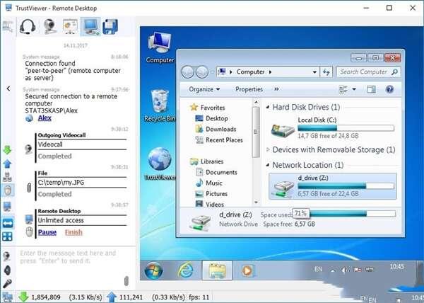Click remote taskbar volume speaker icon
Screen dimensions: 424x303
345,270
